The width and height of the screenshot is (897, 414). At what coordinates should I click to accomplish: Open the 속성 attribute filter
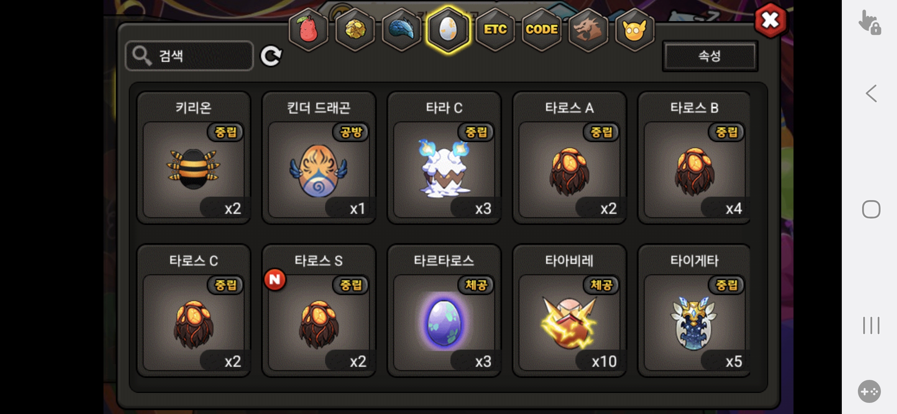pos(710,56)
